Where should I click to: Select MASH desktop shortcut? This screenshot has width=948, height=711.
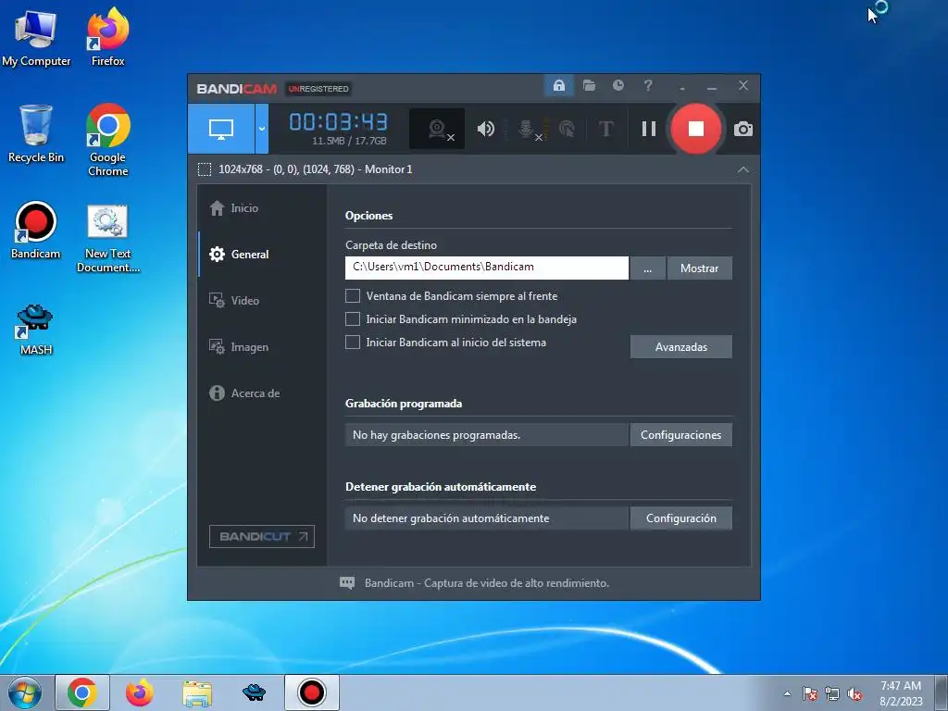point(36,330)
